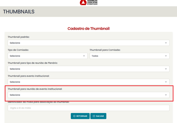Click the chevron arrow of Thumbnail padrão field

tap(166, 43)
